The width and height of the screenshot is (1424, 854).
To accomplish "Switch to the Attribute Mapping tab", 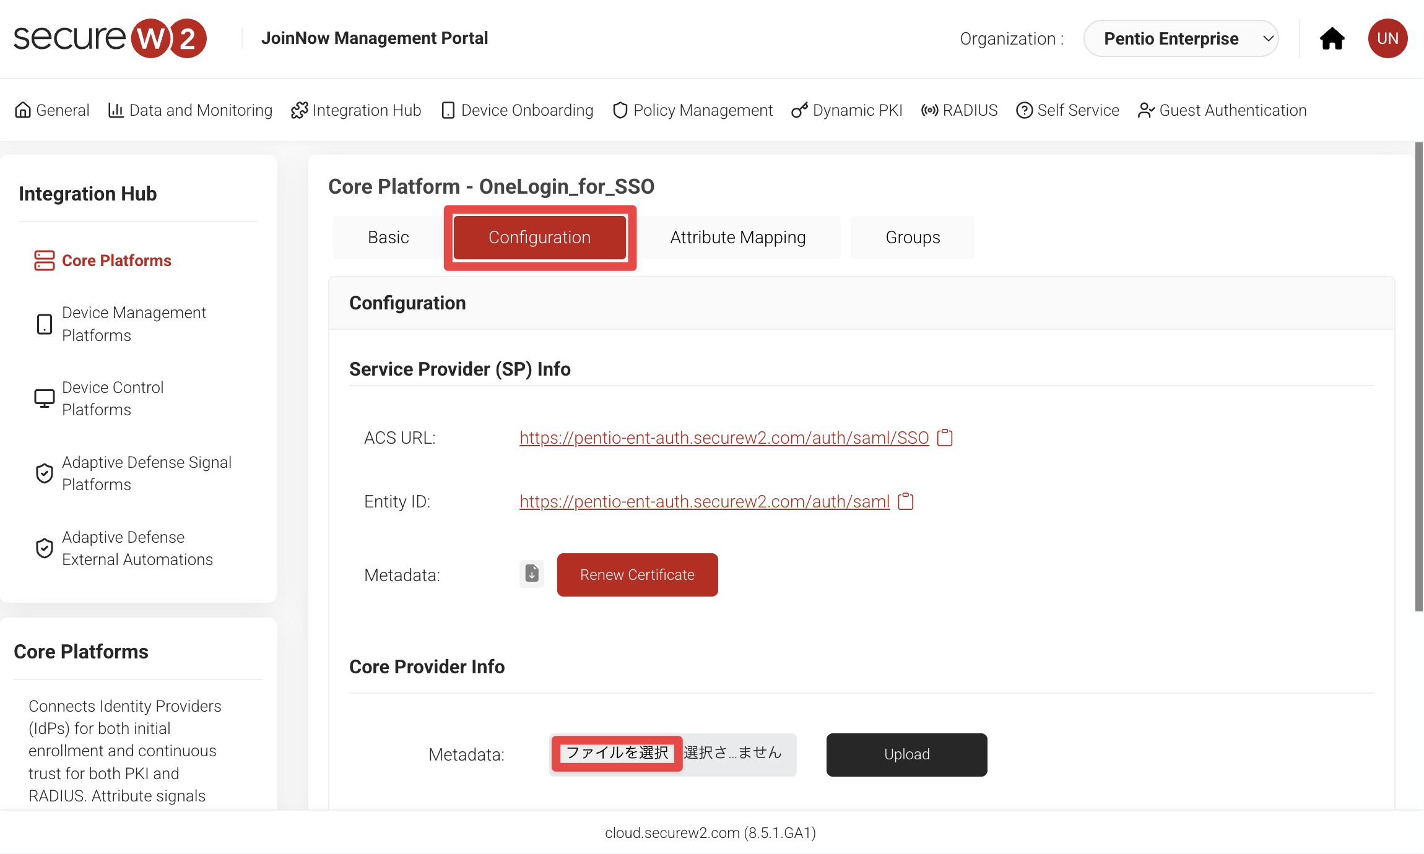I will click(738, 238).
